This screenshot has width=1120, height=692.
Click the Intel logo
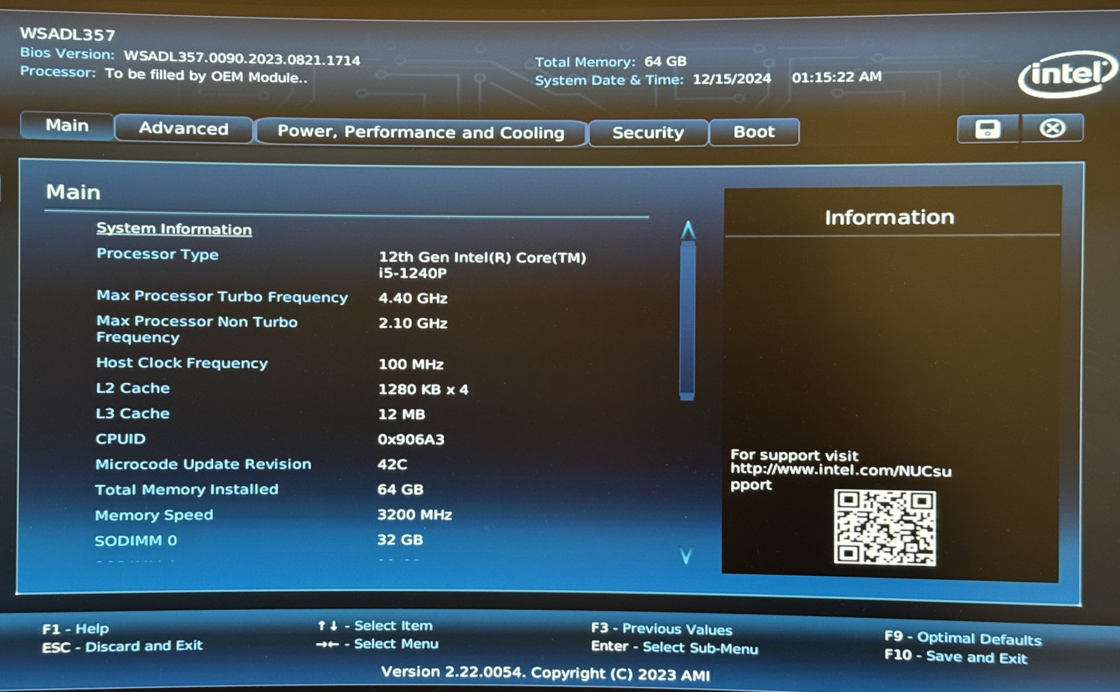coord(1066,74)
